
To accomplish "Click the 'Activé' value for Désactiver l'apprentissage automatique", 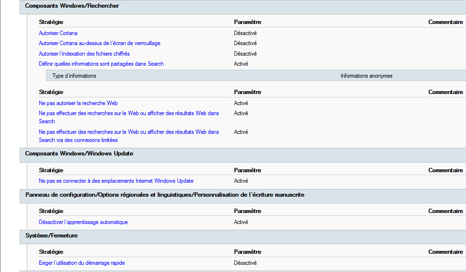I will click(241, 222).
